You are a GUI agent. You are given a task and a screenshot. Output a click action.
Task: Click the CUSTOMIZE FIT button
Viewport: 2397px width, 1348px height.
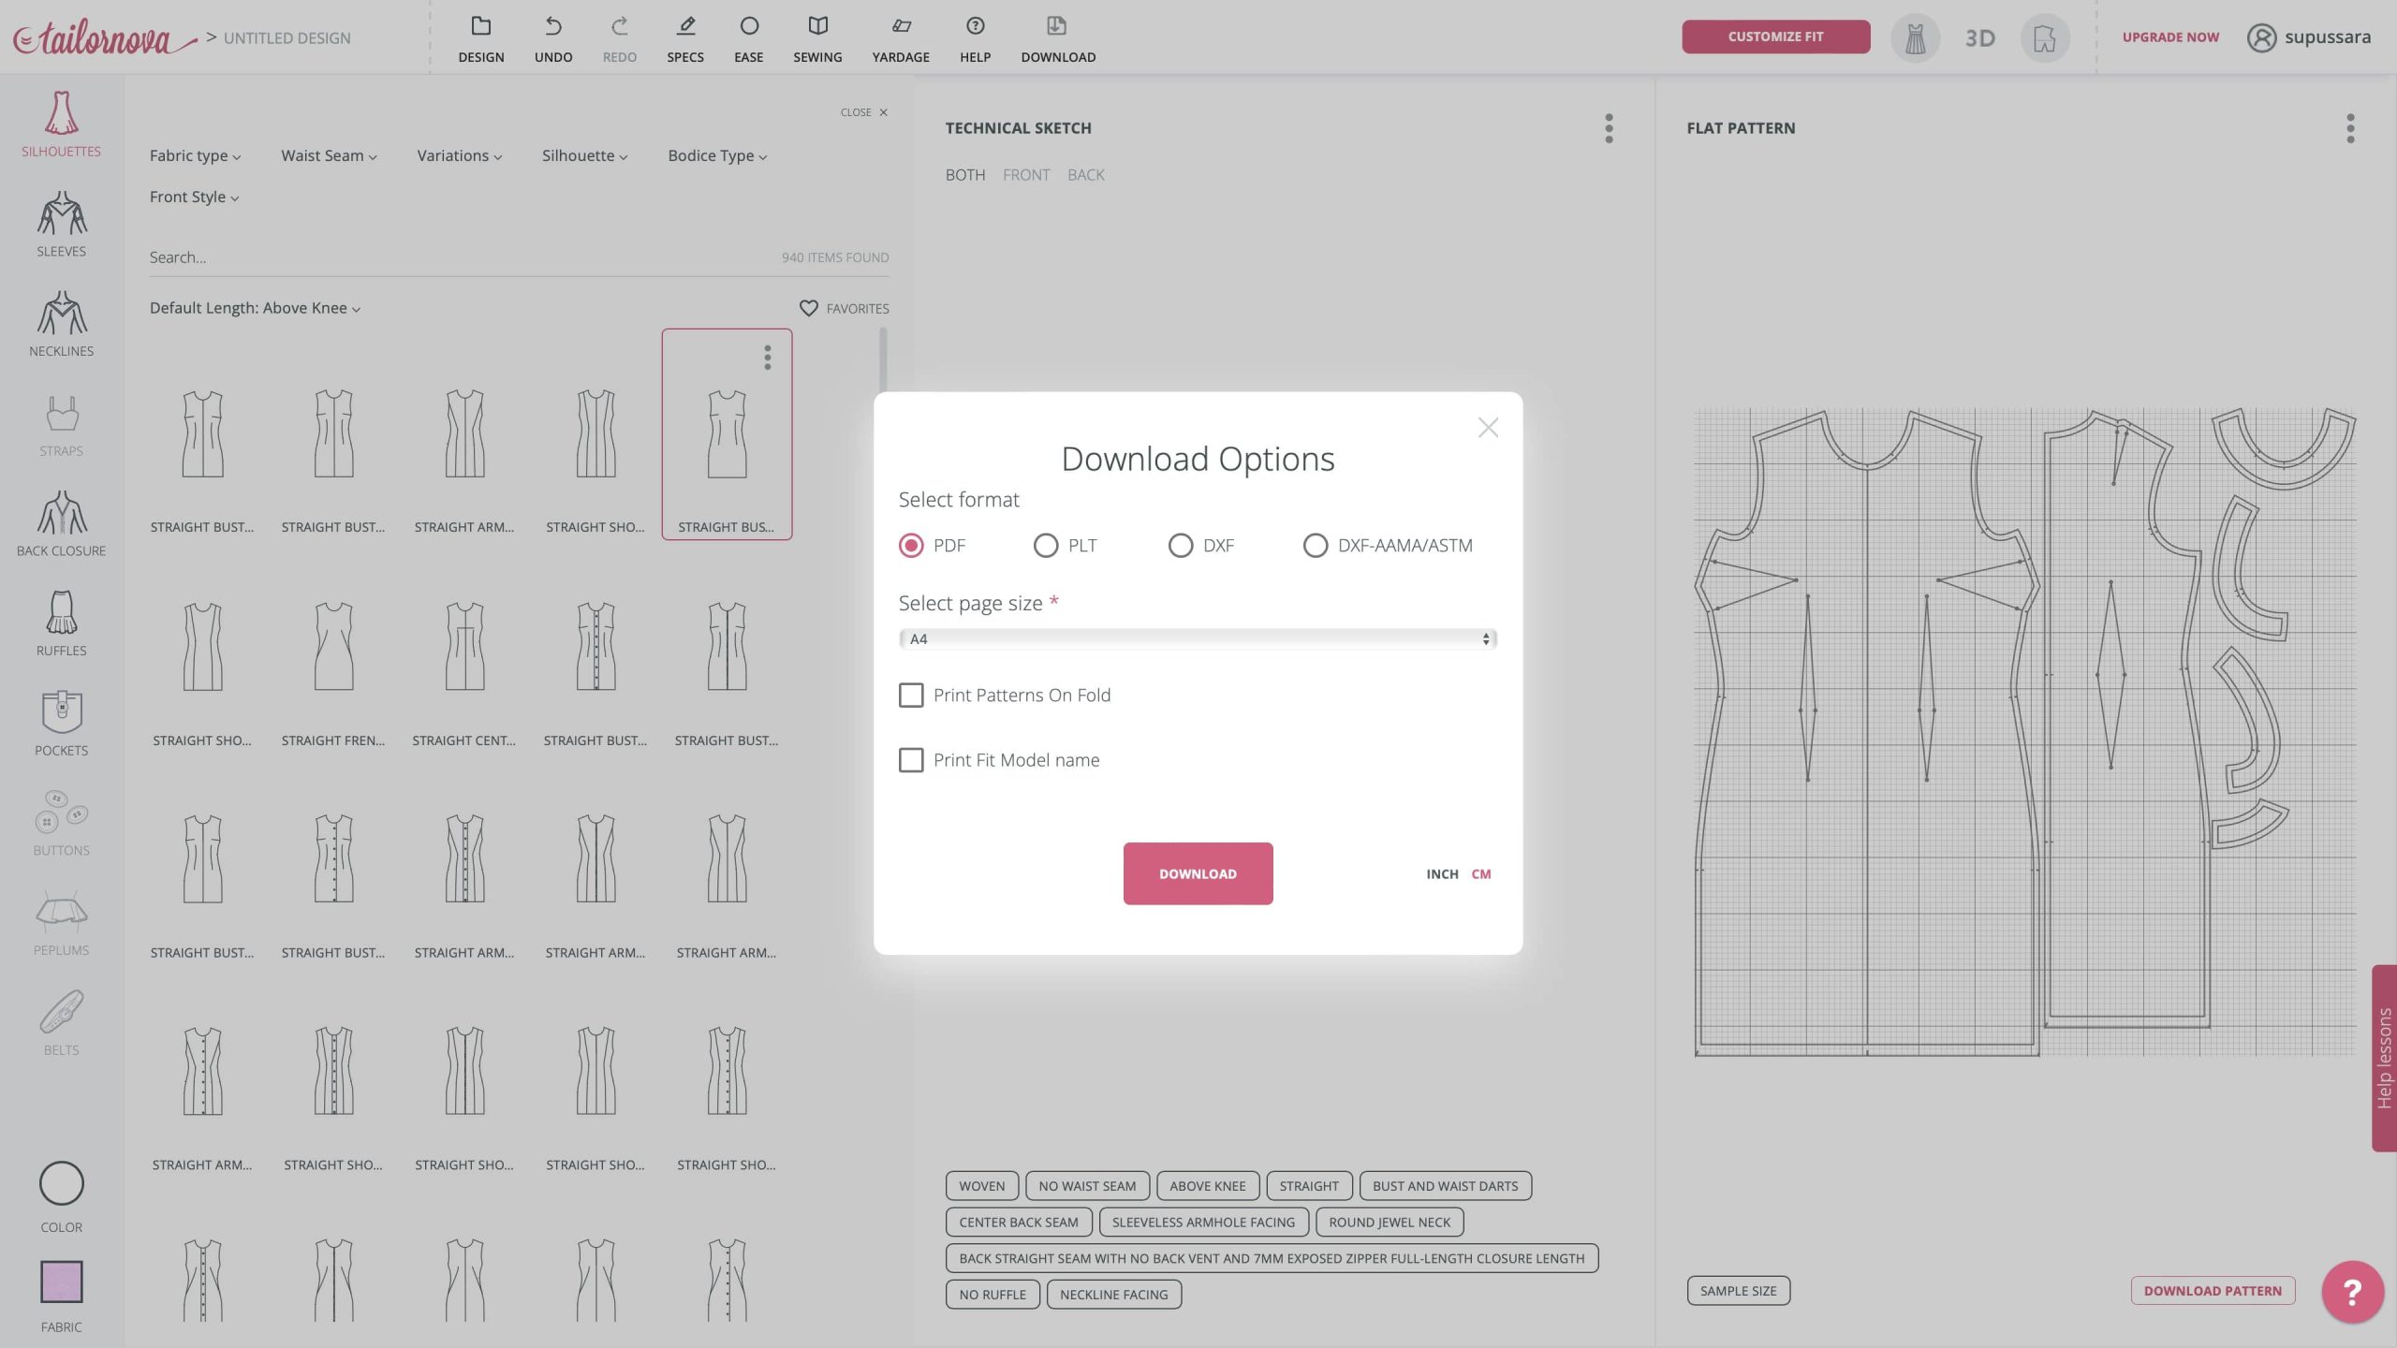1775,37
